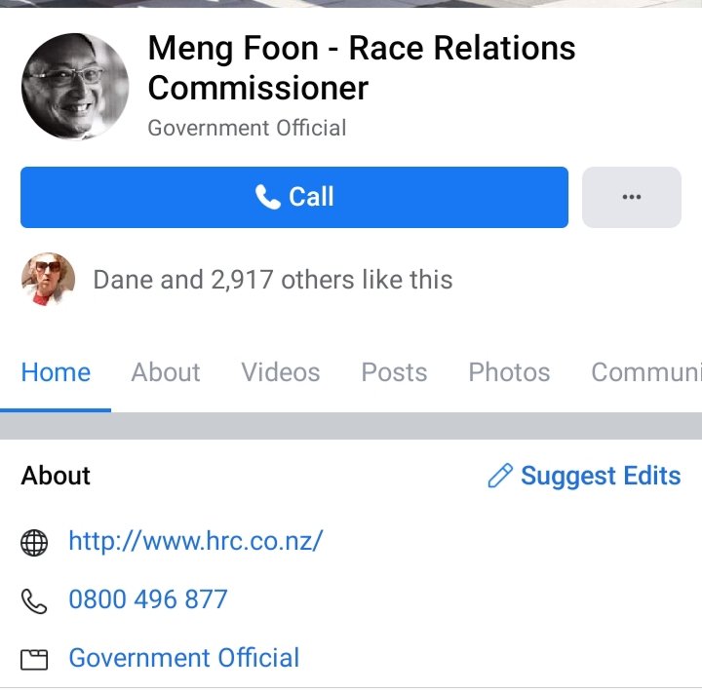Go to the Posts tab

(x=394, y=372)
